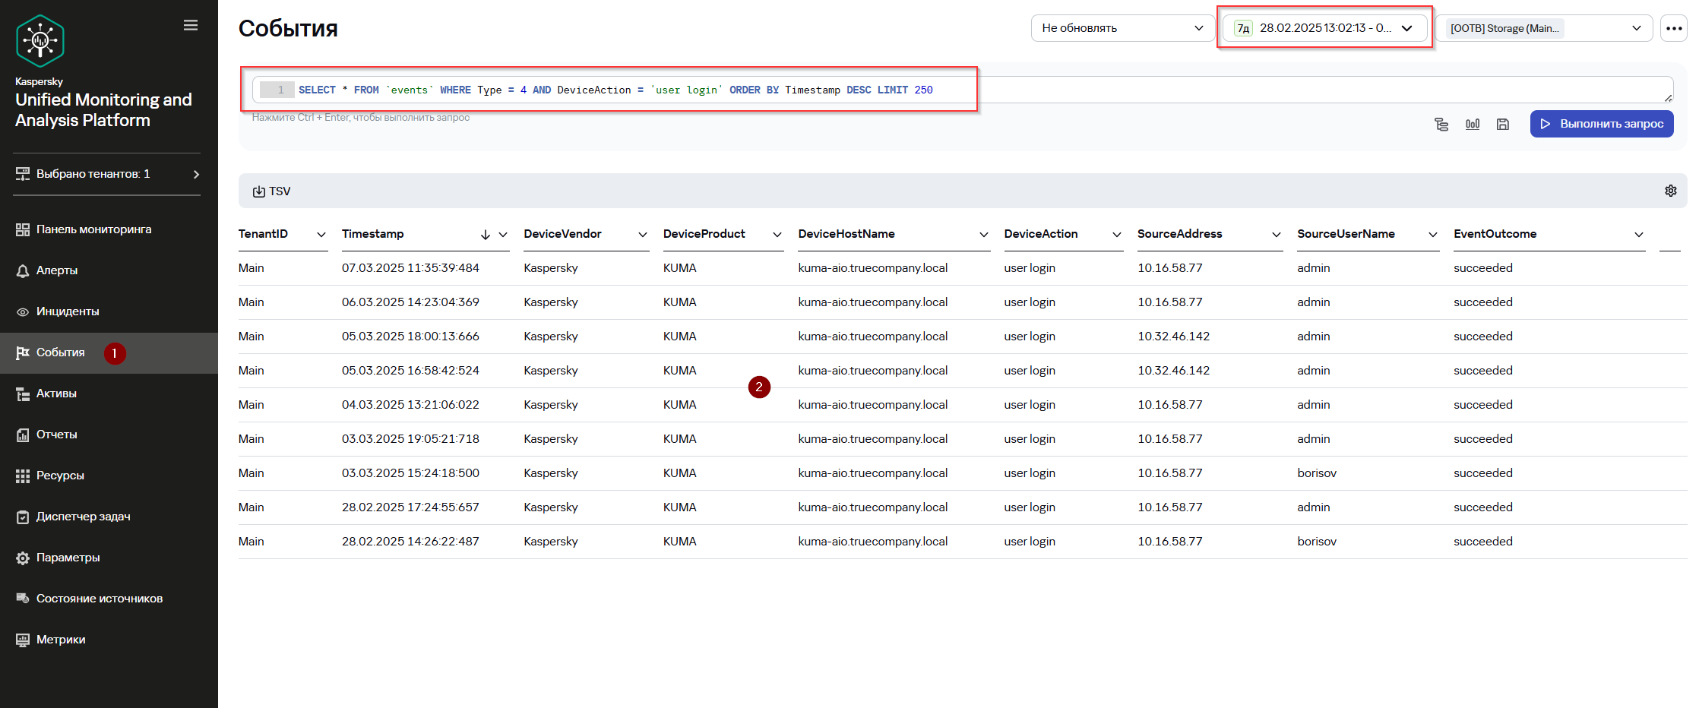Click timestamp 03.03.2025 19:05:21:718
This screenshot has width=1699, height=708.
[x=410, y=439]
